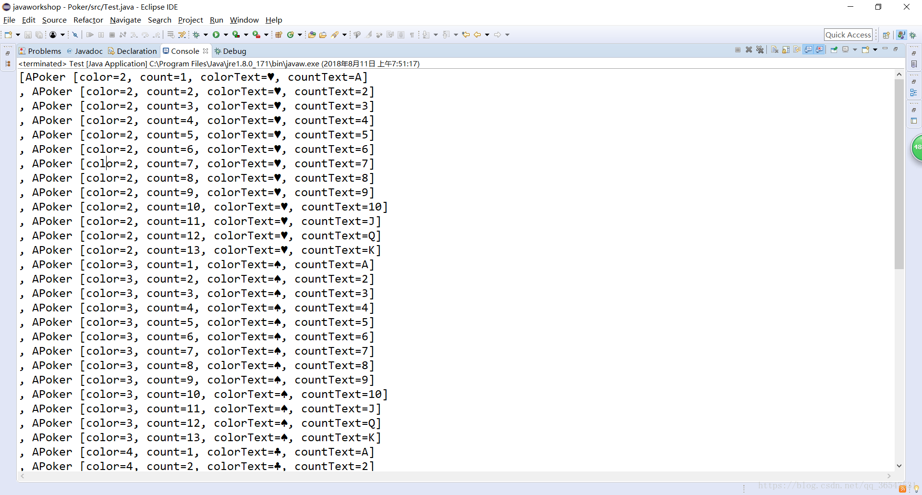Image resolution: width=922 pixels, height=495 pixels.
Task: Click the Search flashlight icon
Action: [x=335, y=35]
